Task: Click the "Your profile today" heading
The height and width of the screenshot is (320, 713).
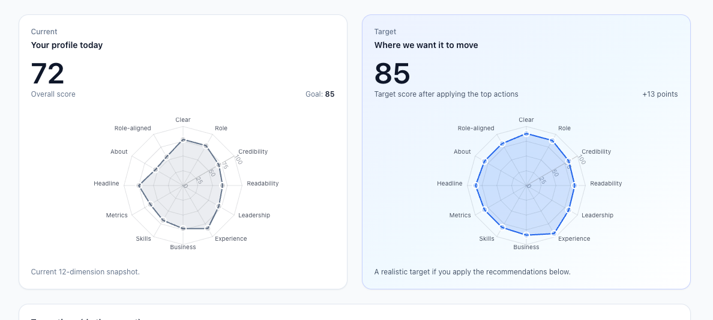Action: point(67,45)
